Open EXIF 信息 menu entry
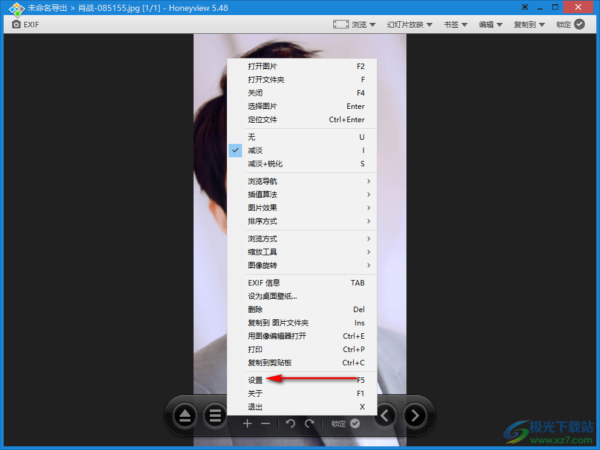 pyautogui.click(x=302, y=283)
